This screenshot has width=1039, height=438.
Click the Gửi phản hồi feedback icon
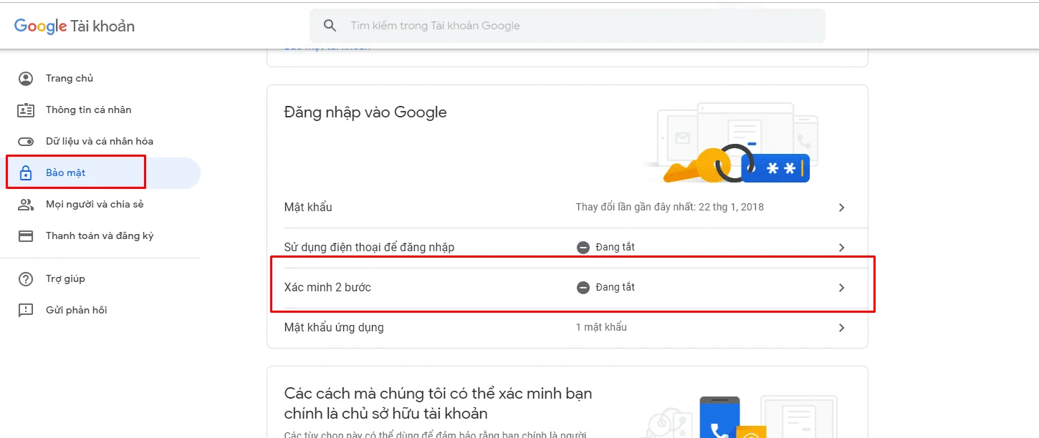(26, 311)
